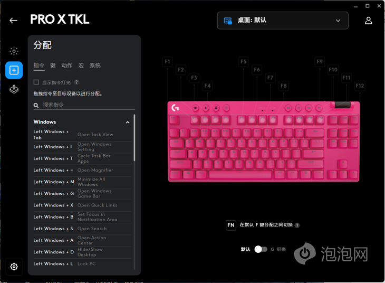Image resolution: width=385 pixels, height=283 pixels.
Task: Click the user account profile icon
Action: point(368,21)
